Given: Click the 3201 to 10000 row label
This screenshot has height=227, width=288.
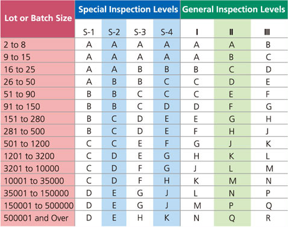Looking at the screenshot, I should 31,169.
